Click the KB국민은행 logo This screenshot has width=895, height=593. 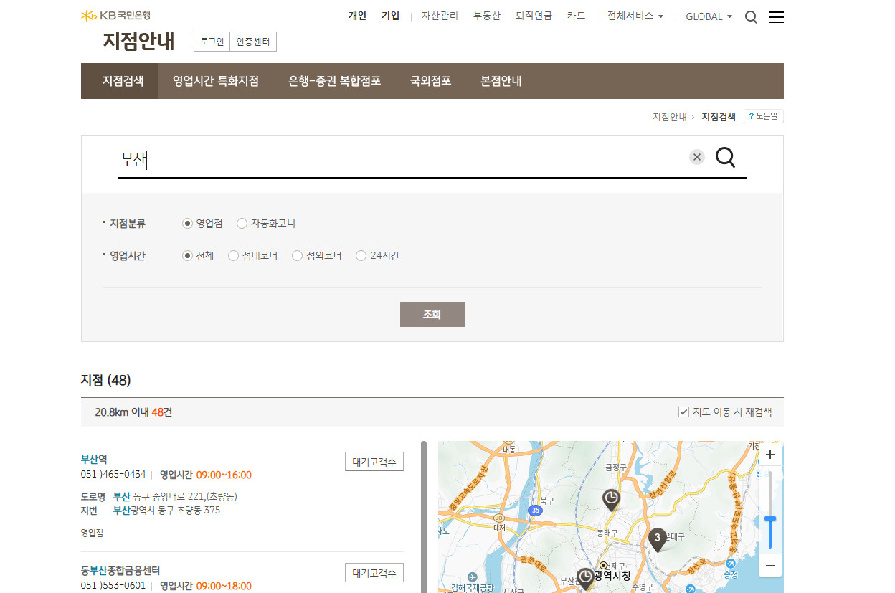(x=115, y=16)
